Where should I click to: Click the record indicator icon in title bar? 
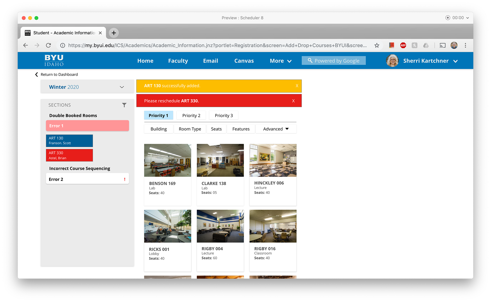(x=448, y=18)
